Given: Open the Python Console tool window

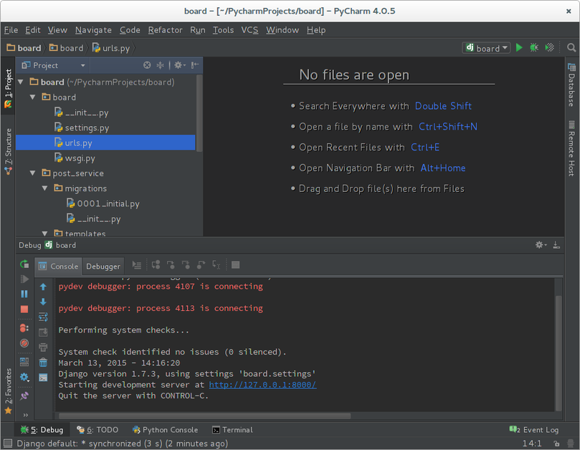Looking at the screenshot, I should tap(166, 430).
